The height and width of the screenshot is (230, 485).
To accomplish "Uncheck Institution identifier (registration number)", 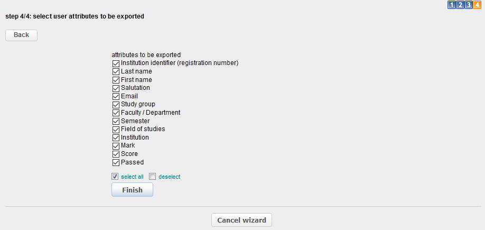I will pos(116,63).
